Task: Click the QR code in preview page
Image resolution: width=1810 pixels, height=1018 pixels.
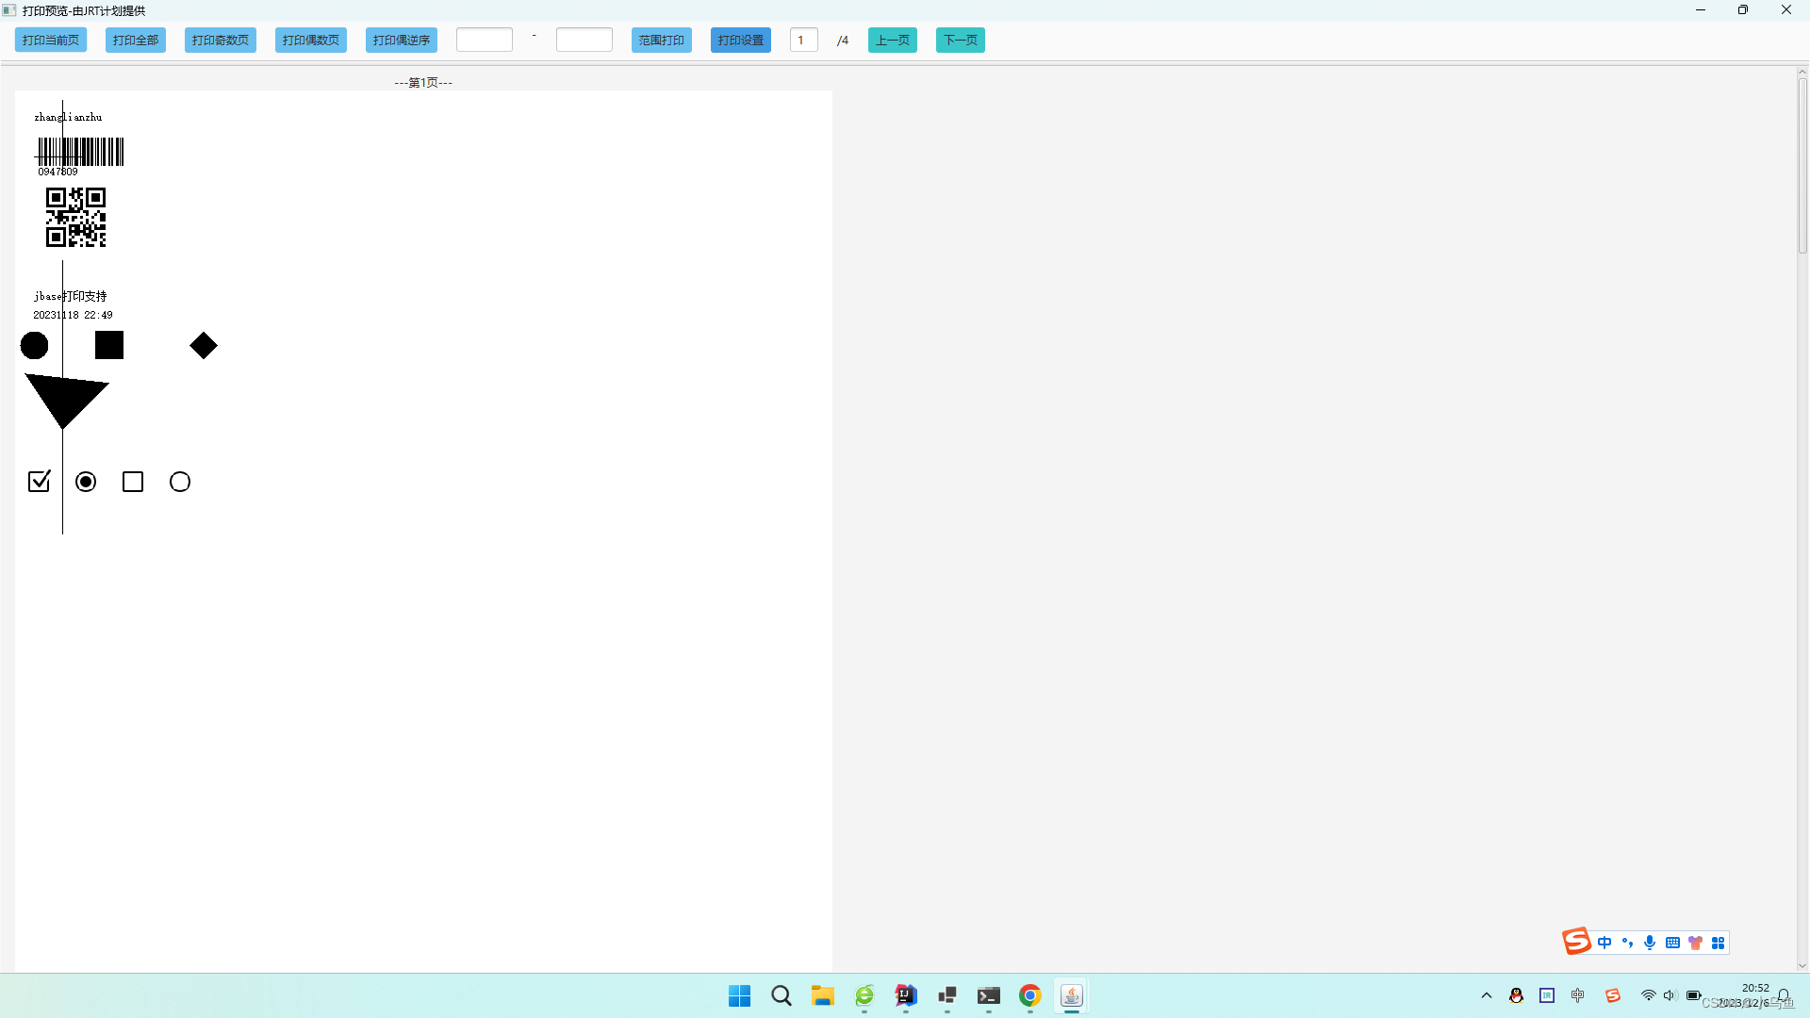Action: 76,218
